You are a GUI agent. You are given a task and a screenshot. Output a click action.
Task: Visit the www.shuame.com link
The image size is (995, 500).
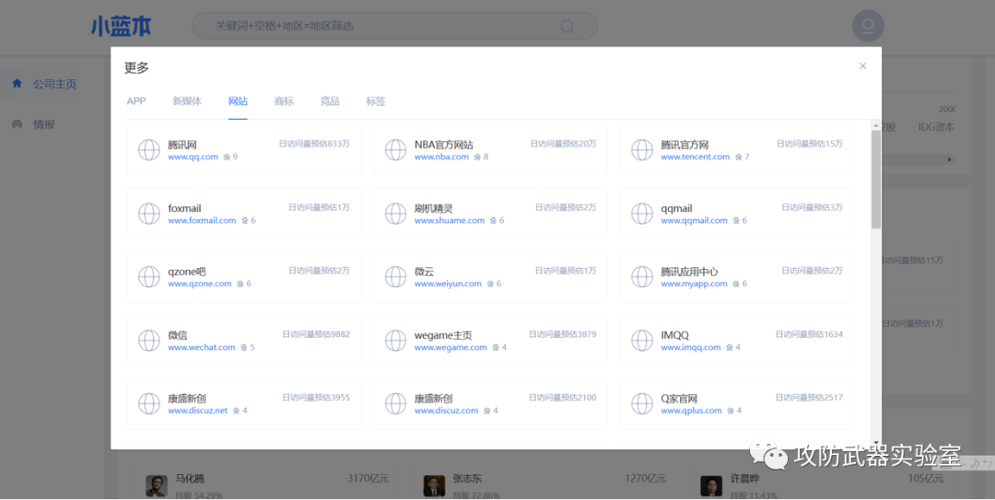point(450,220)
